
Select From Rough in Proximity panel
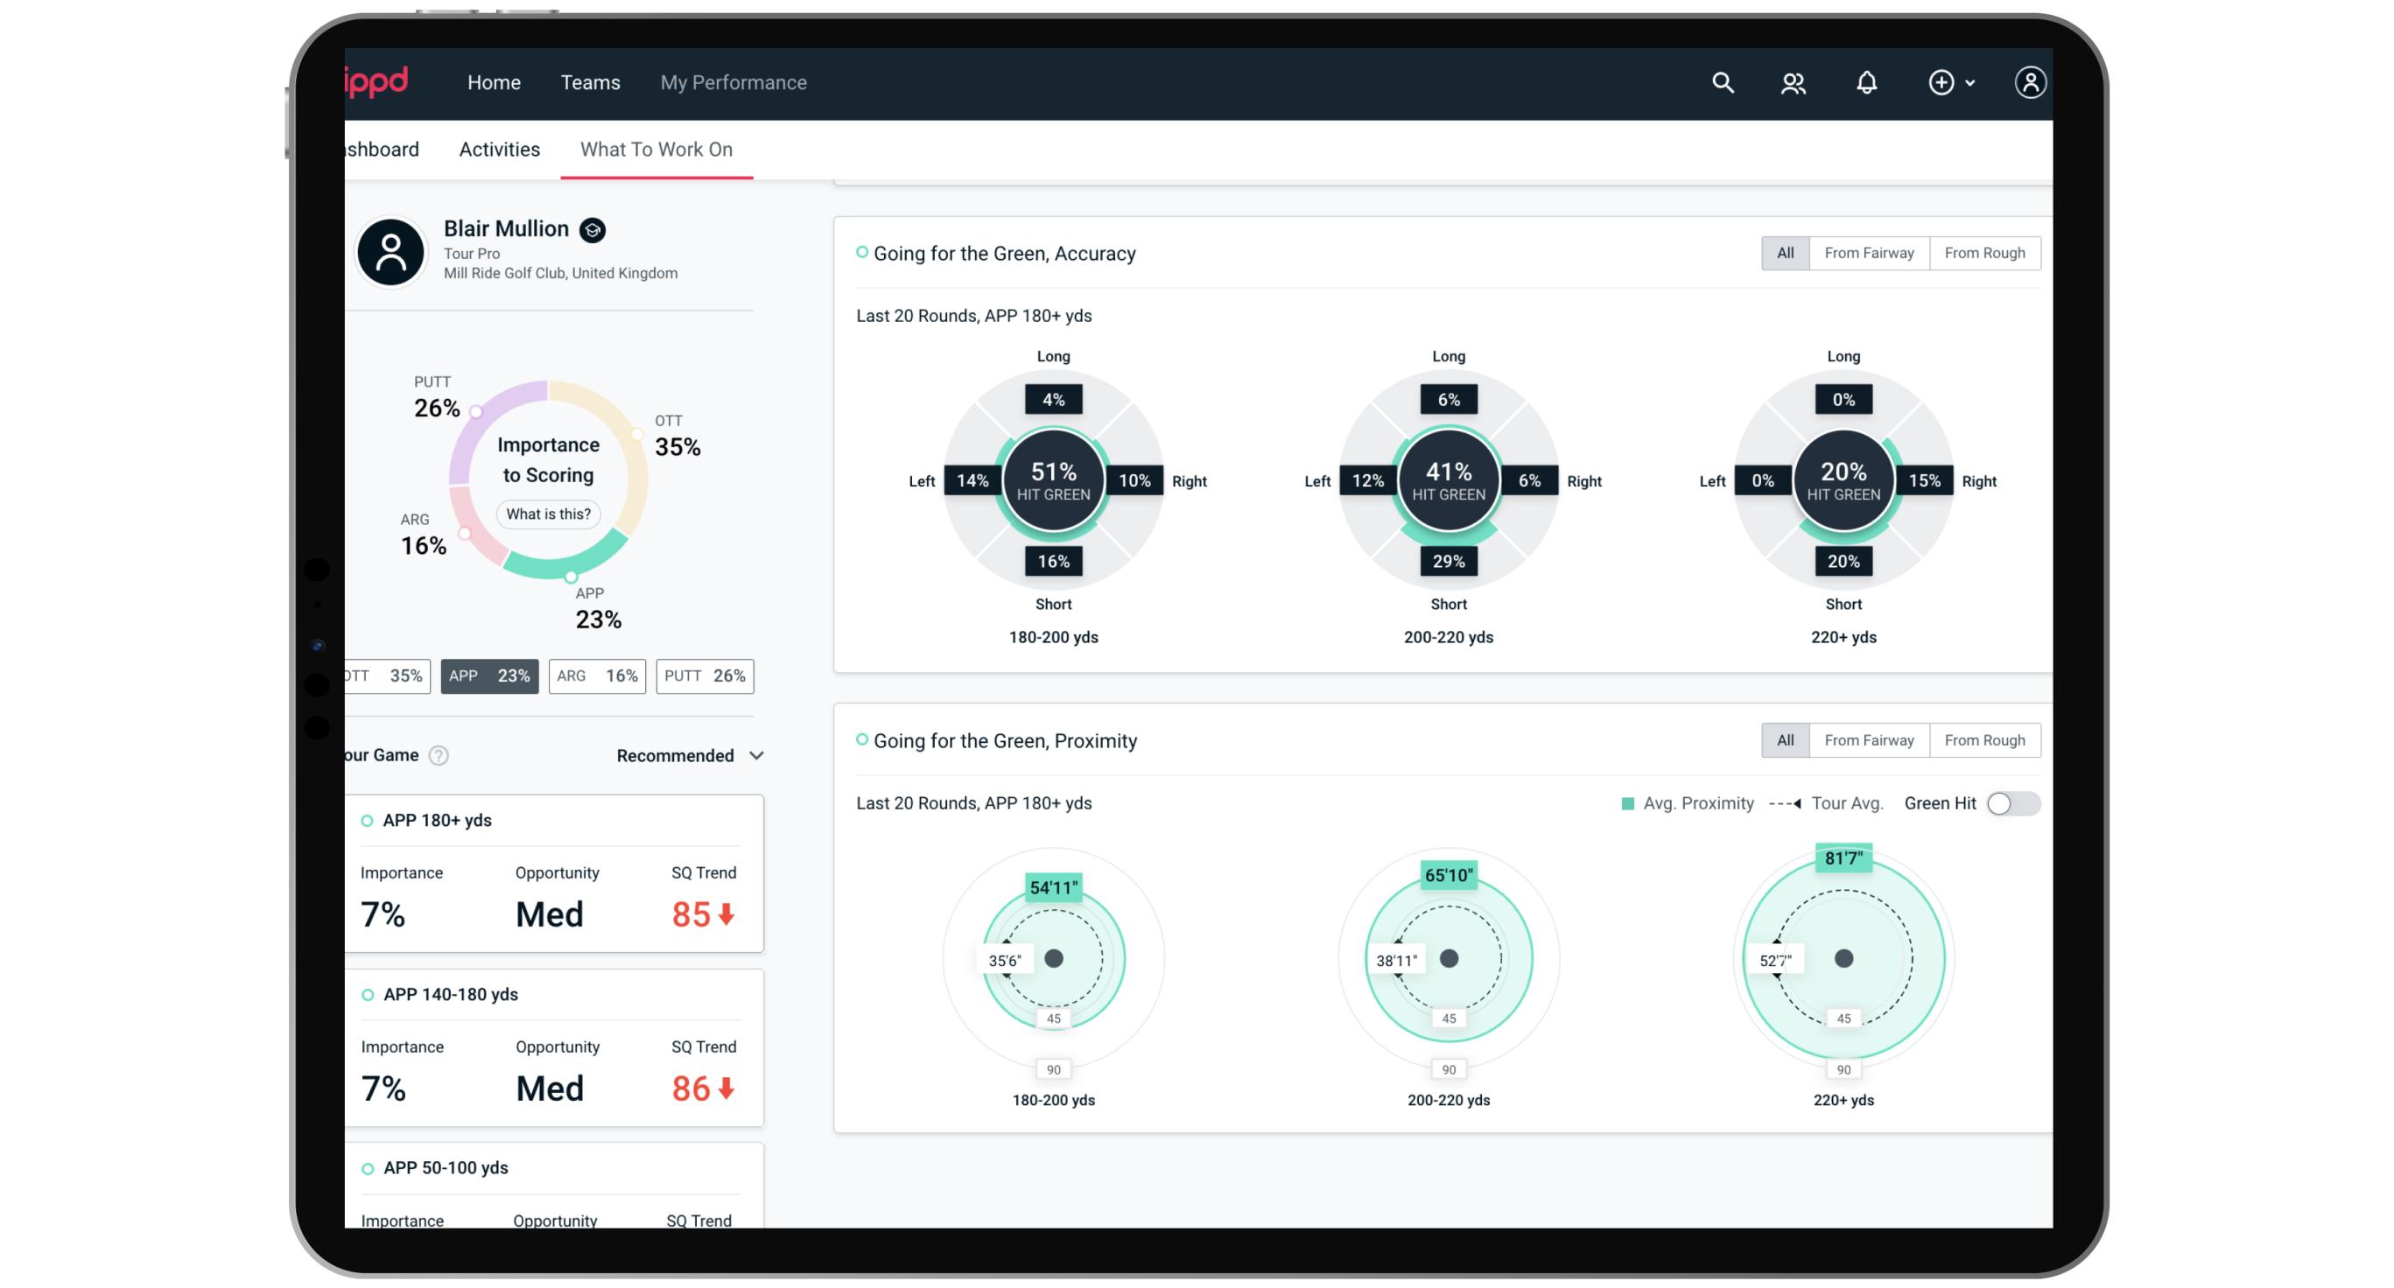pos(1983,739)
